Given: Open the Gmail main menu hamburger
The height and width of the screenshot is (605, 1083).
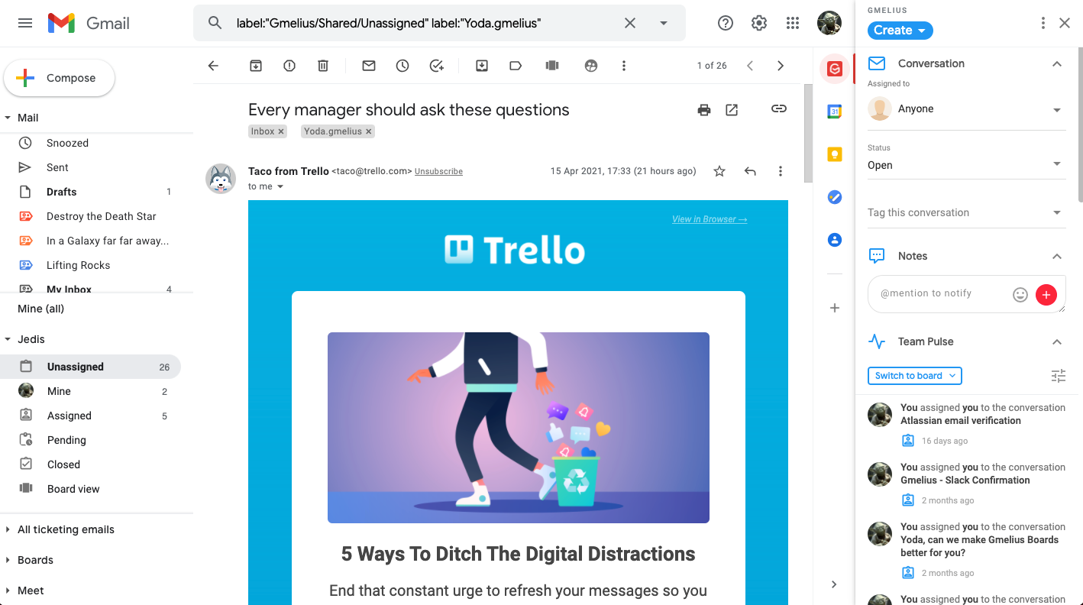Looking at the screenshot, I should tap(25, 23).
